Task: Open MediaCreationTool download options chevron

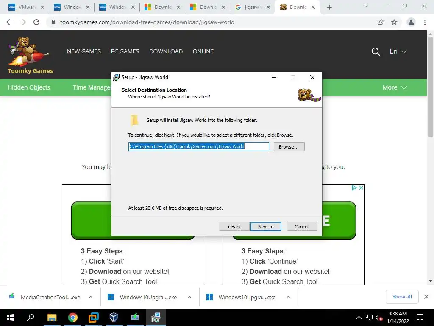Action: (x=91, y=297)
